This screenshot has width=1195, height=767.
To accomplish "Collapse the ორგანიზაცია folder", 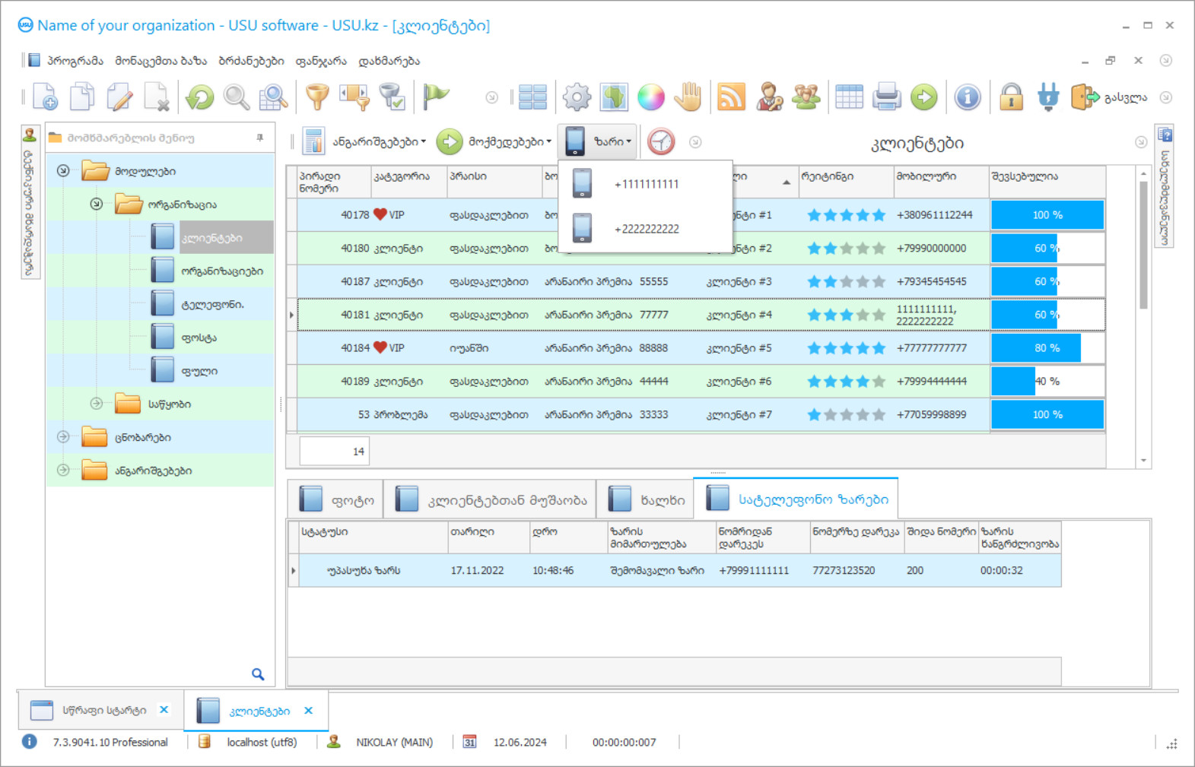I will click(96, 204).
